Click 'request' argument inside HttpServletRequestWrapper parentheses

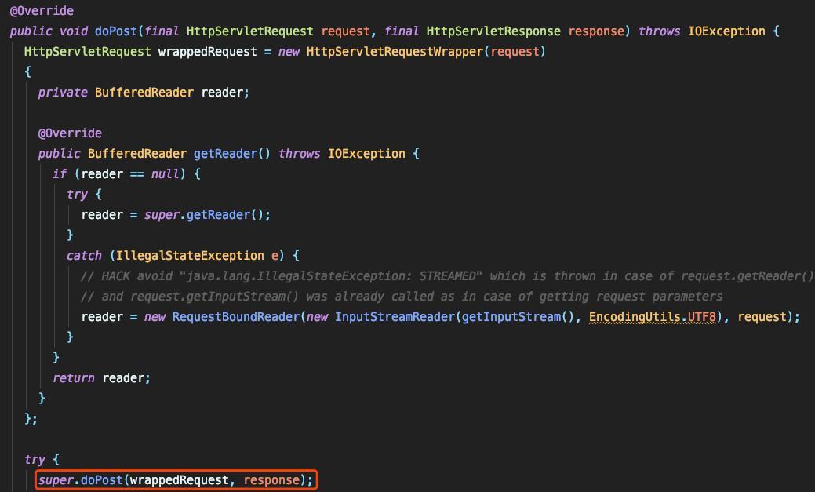point(515,52)
